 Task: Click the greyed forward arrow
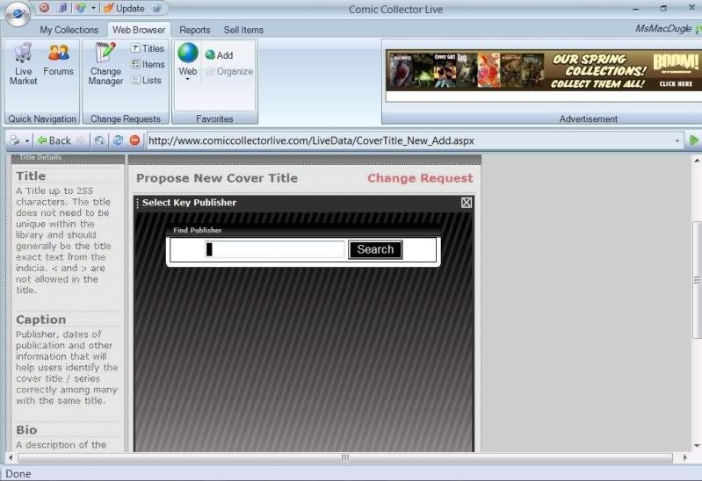coord(81,140)
